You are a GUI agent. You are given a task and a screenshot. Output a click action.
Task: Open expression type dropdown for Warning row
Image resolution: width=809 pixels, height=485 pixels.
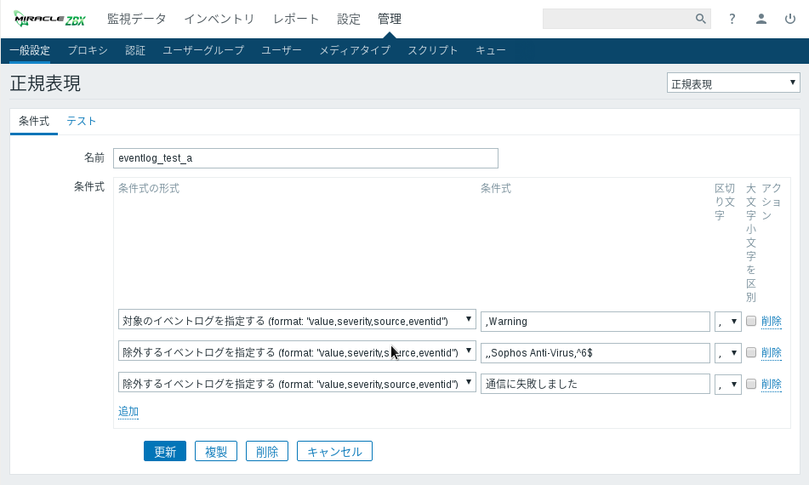click(x=297, y=320)
